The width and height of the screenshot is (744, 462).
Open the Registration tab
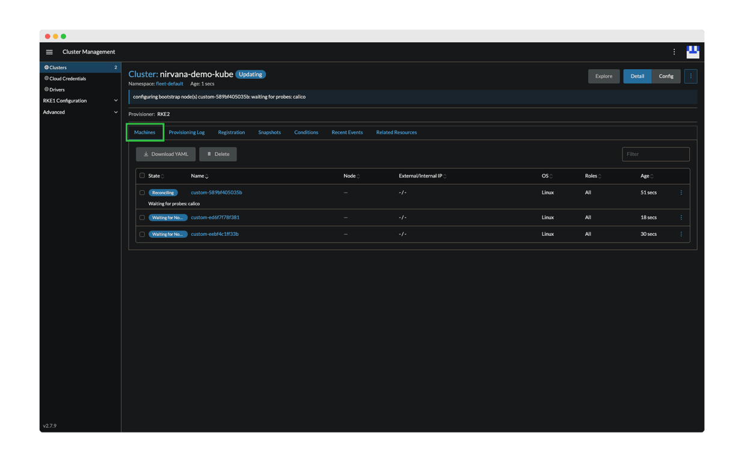(x=231, y=132)
